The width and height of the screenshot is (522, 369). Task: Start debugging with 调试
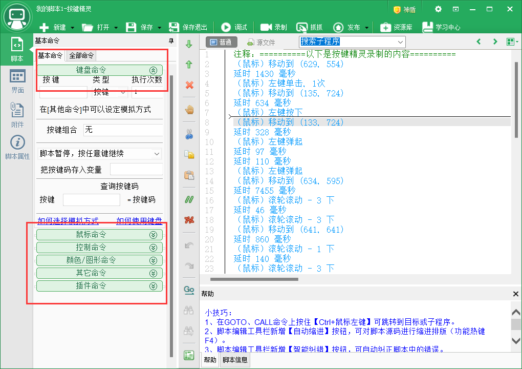234,27
